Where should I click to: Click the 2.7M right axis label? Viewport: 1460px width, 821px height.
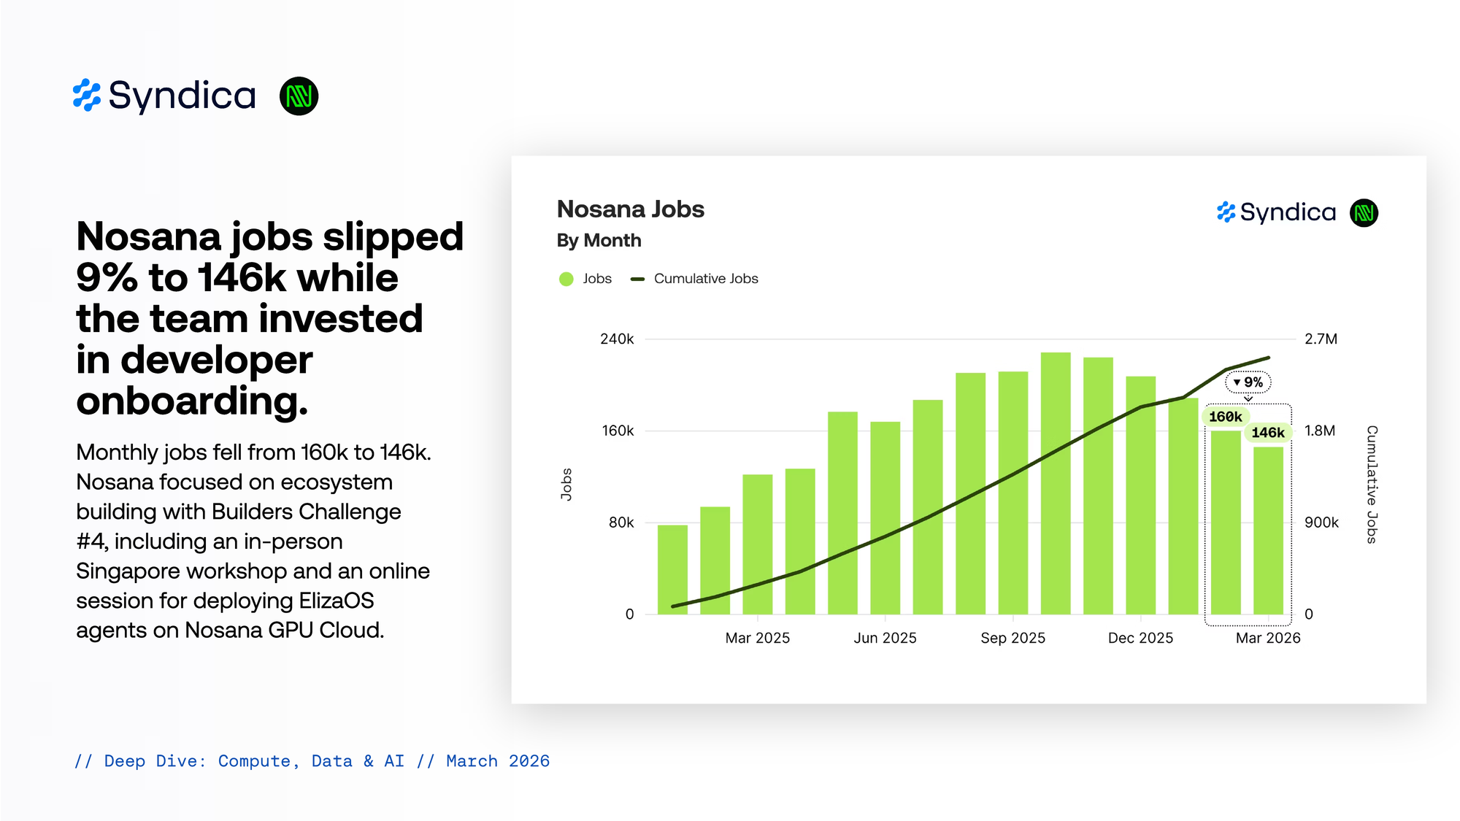(x=1320, y=339)
